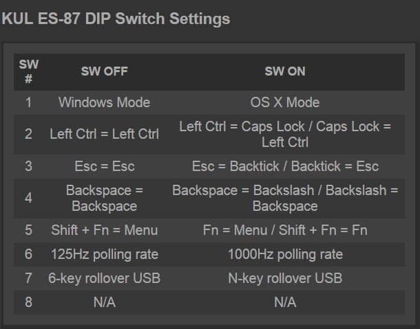The width and height of the screenshot is (420, 329).
Task: Select the 6-key rollover USB cell
Action: pyautogui.click(x=104, y=278)
